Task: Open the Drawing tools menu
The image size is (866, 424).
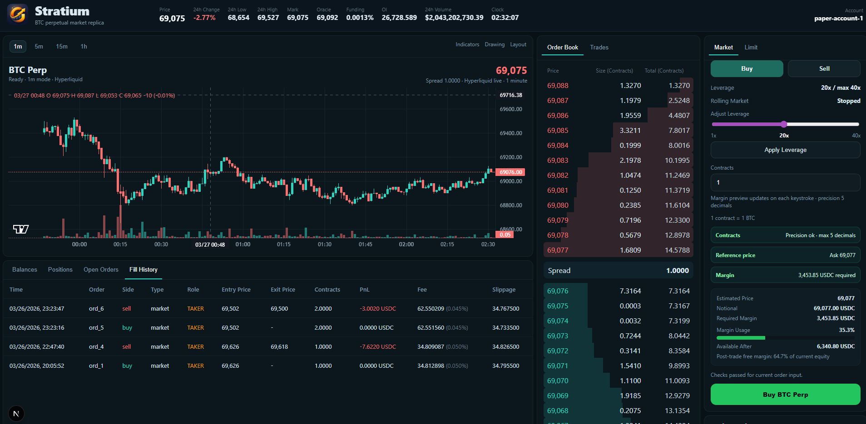Action: [495, 44]
